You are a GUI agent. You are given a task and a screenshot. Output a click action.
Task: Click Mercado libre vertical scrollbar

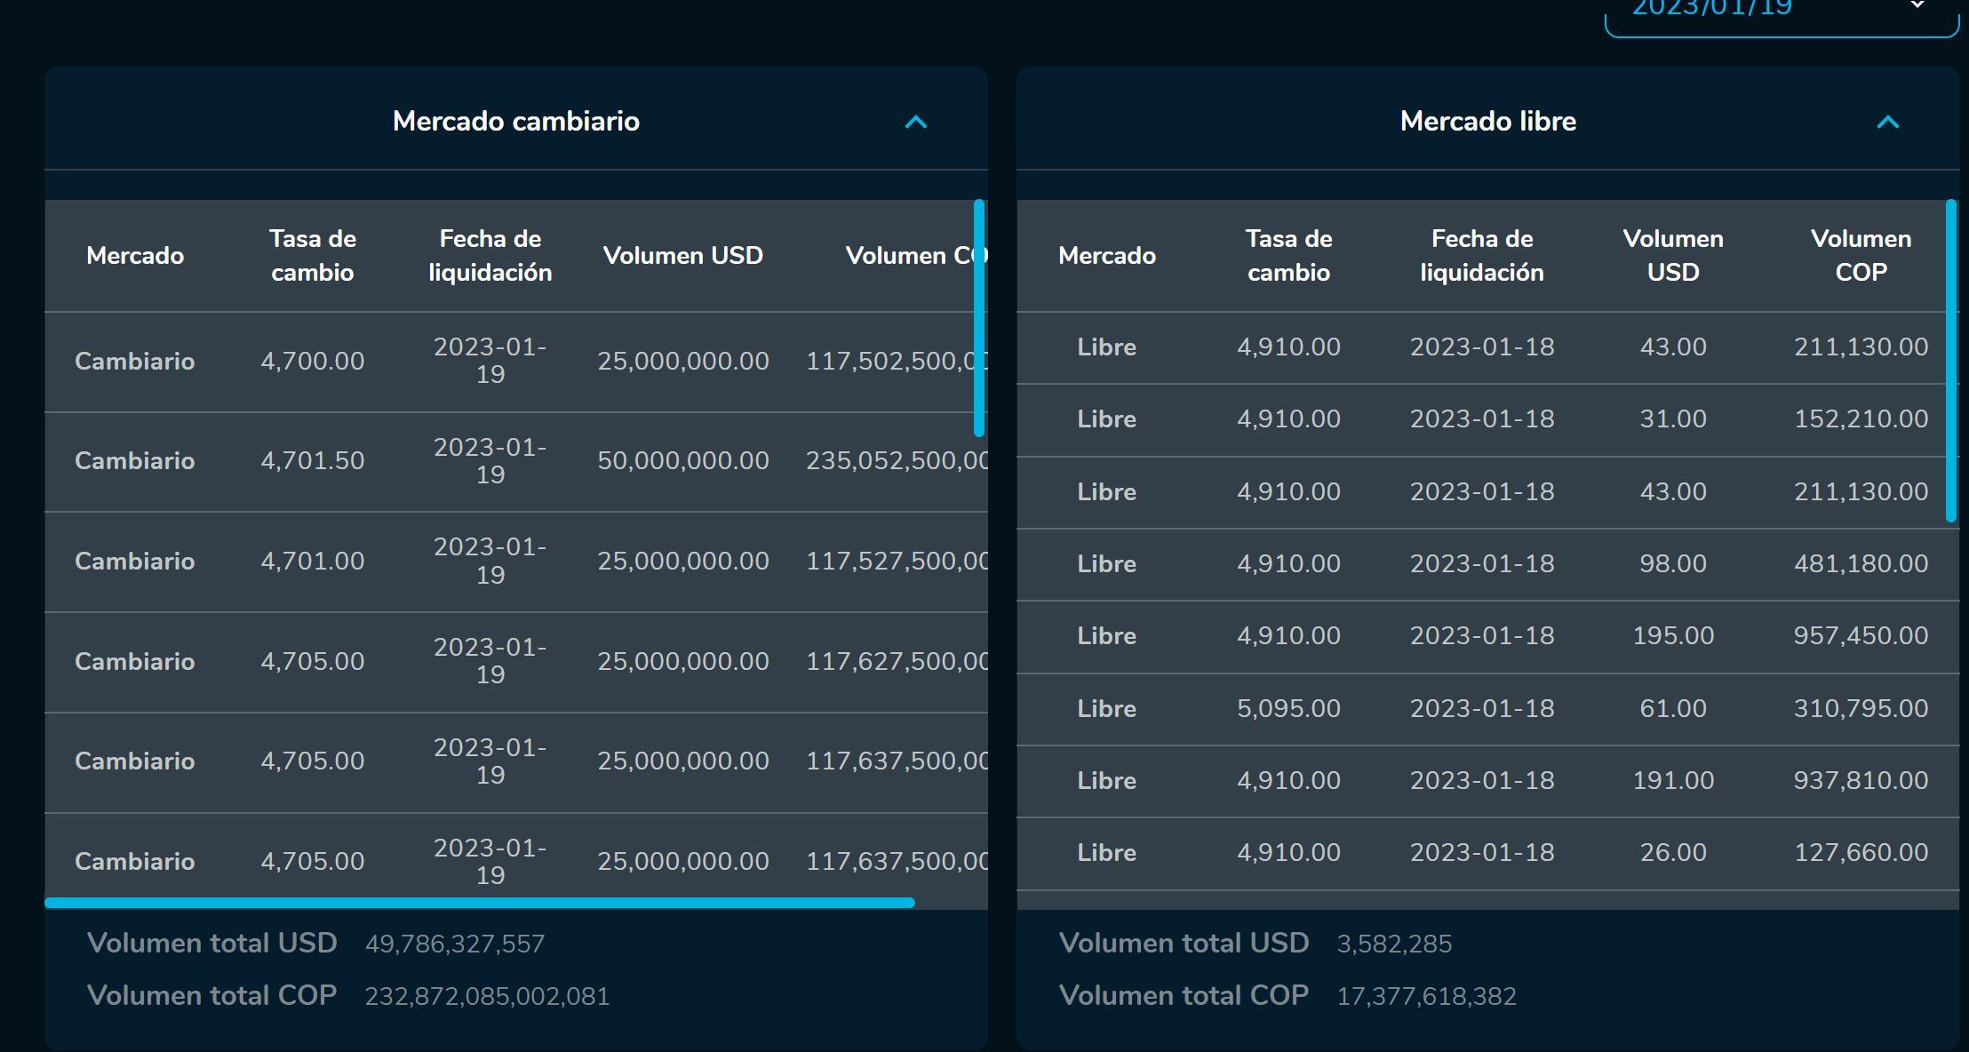(1951, 360)
